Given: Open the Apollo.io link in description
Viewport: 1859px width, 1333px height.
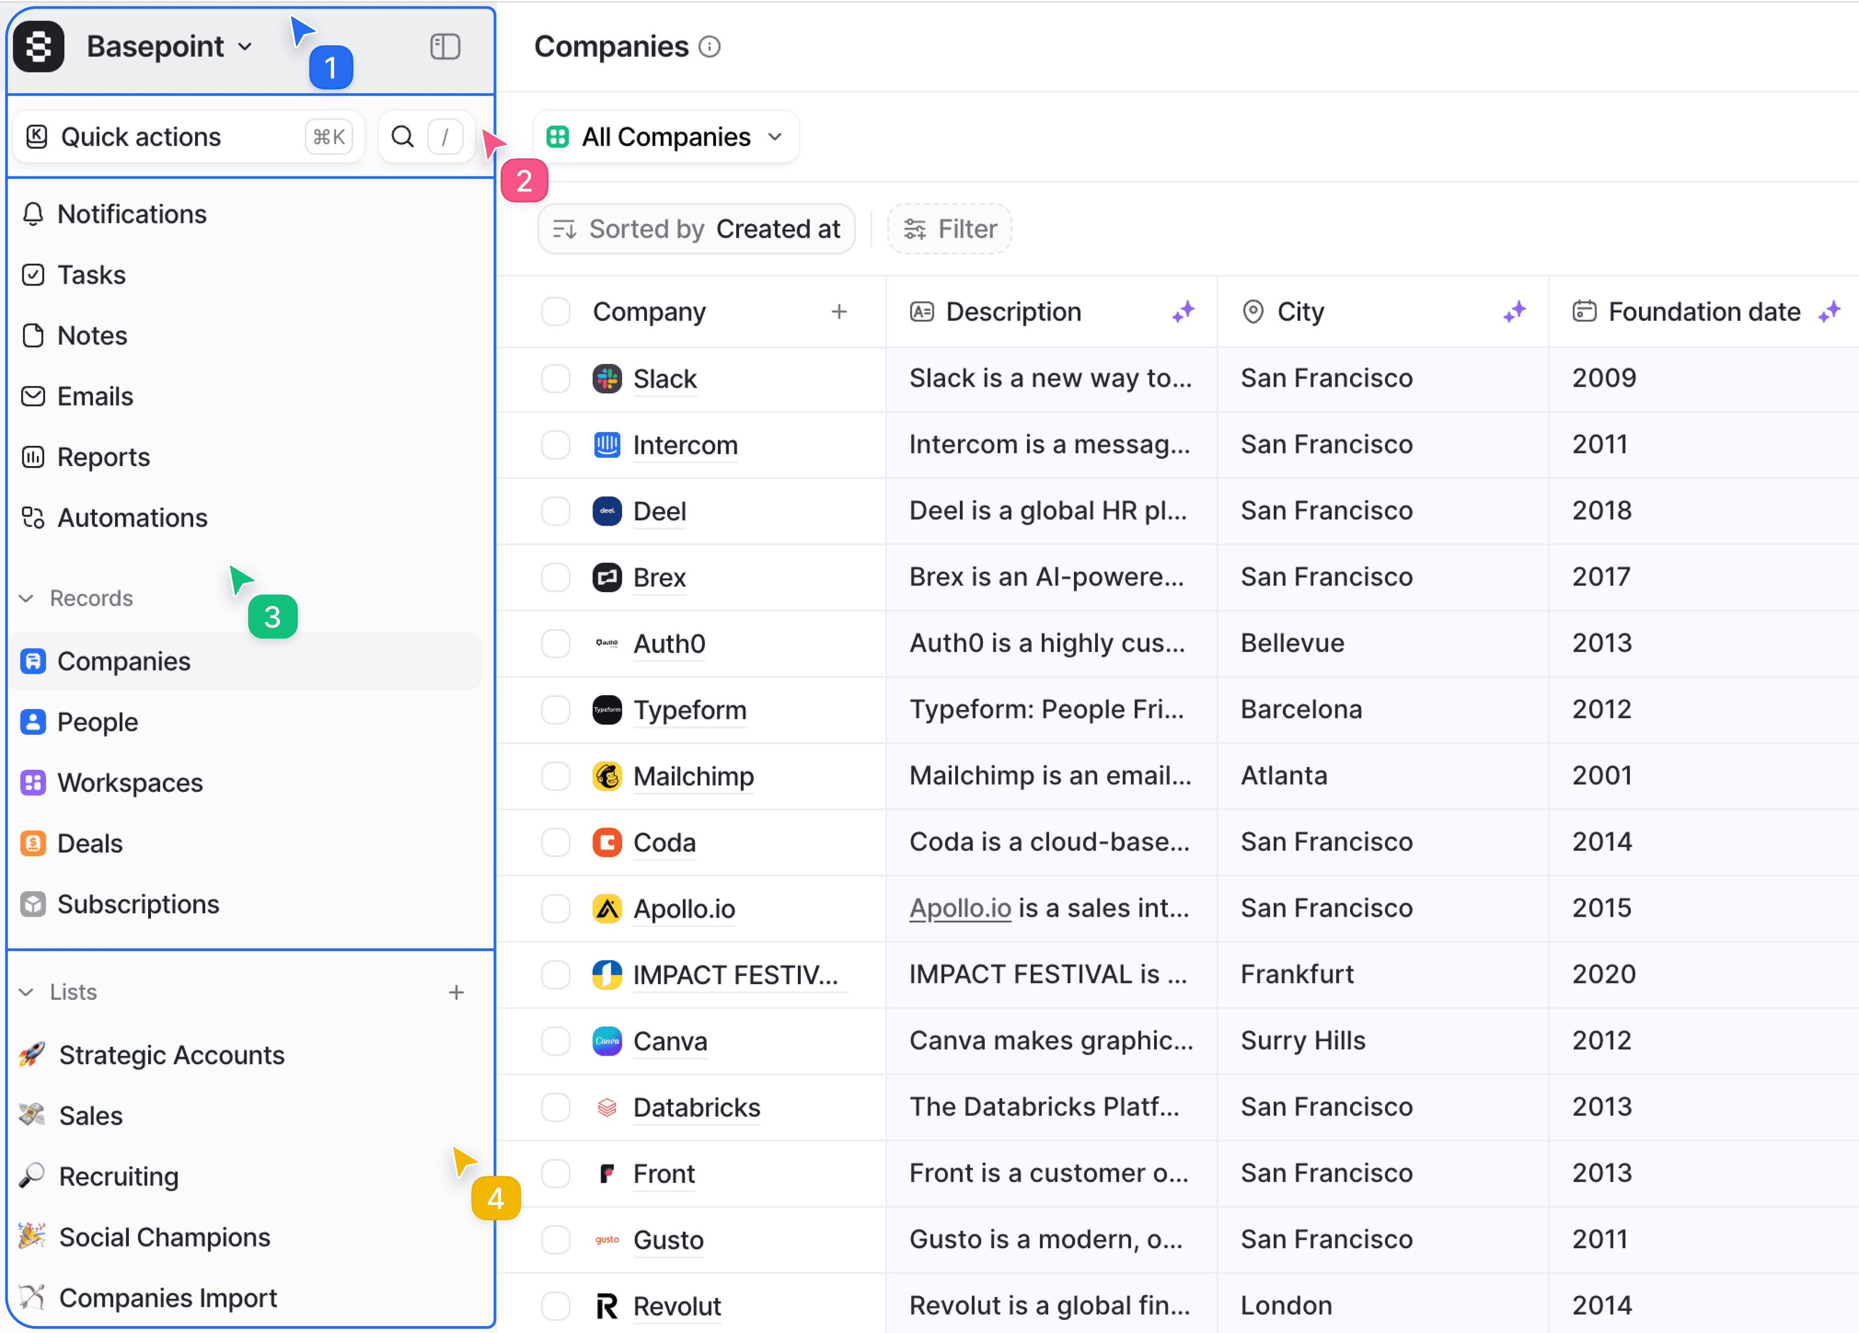Looking at the screenshot, I should click(960, 908).
